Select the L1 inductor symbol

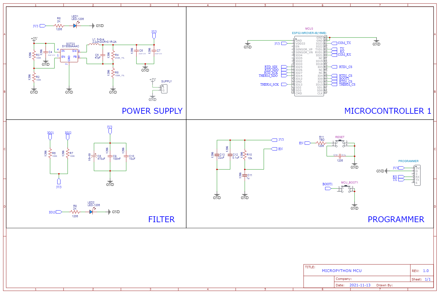(93, 44)
